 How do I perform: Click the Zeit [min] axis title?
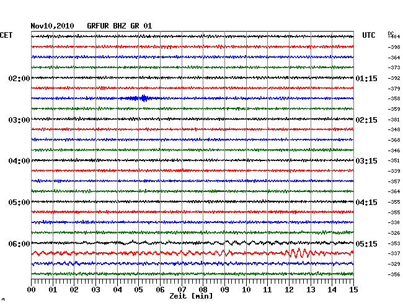pyautogui.click(x=191, y=296)
